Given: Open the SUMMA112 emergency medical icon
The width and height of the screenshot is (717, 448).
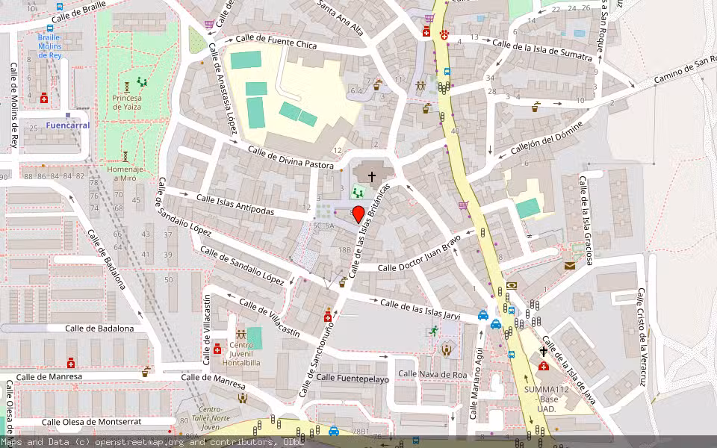Looking at the screenshot, I should (x=543, y=366).
